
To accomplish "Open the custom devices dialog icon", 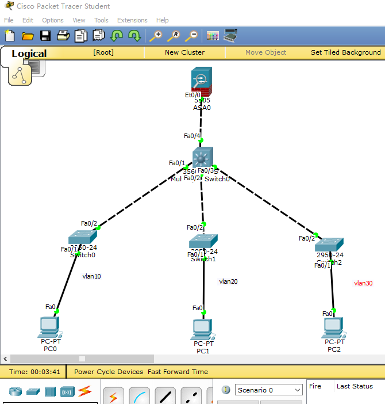I will click(x=230, y=36).
